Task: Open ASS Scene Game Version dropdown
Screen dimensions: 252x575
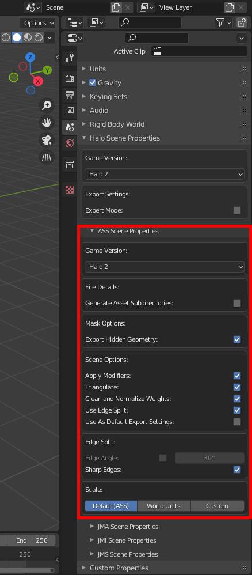Action: 165,267
